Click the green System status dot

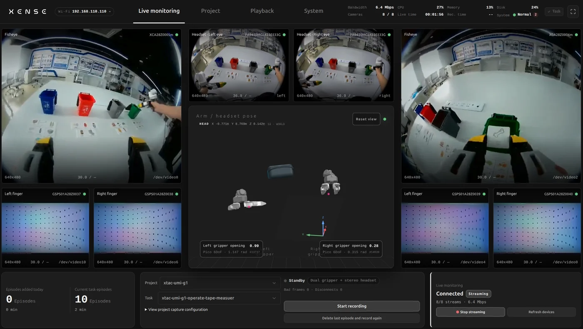(x=514, y=15)
